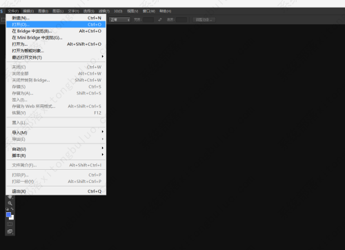The image size is (345, 250).
Task: Select 在 Mini Bridge 中浏览(G)... entry
Action: [x=56, y=37]
